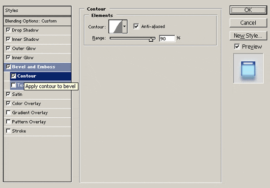Enable the Gradient Overlay checkbox
Screen dimensions: 270x188
point(8,112)
